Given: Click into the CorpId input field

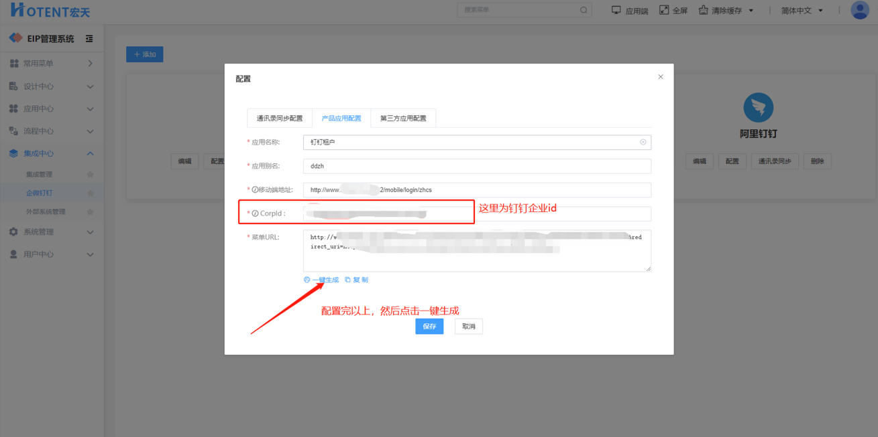Looking at the screenshot, I should point(477,213).
